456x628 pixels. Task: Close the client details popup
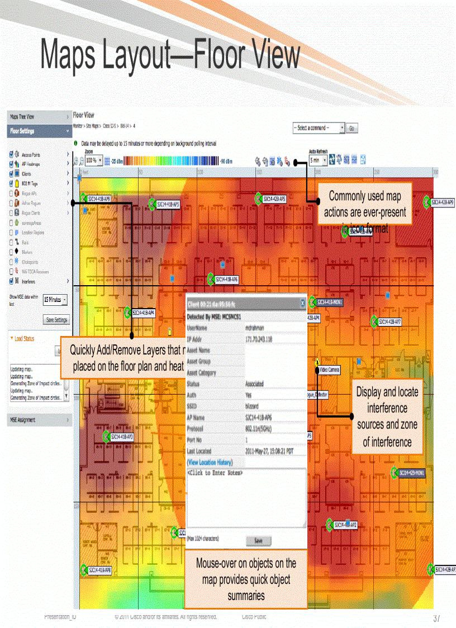tap(302, 303)
